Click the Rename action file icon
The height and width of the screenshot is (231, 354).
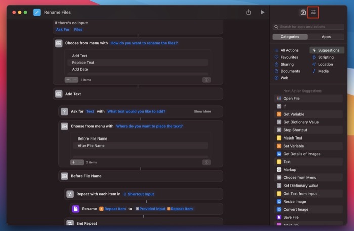pyautogui.click(x=76, y=209)
